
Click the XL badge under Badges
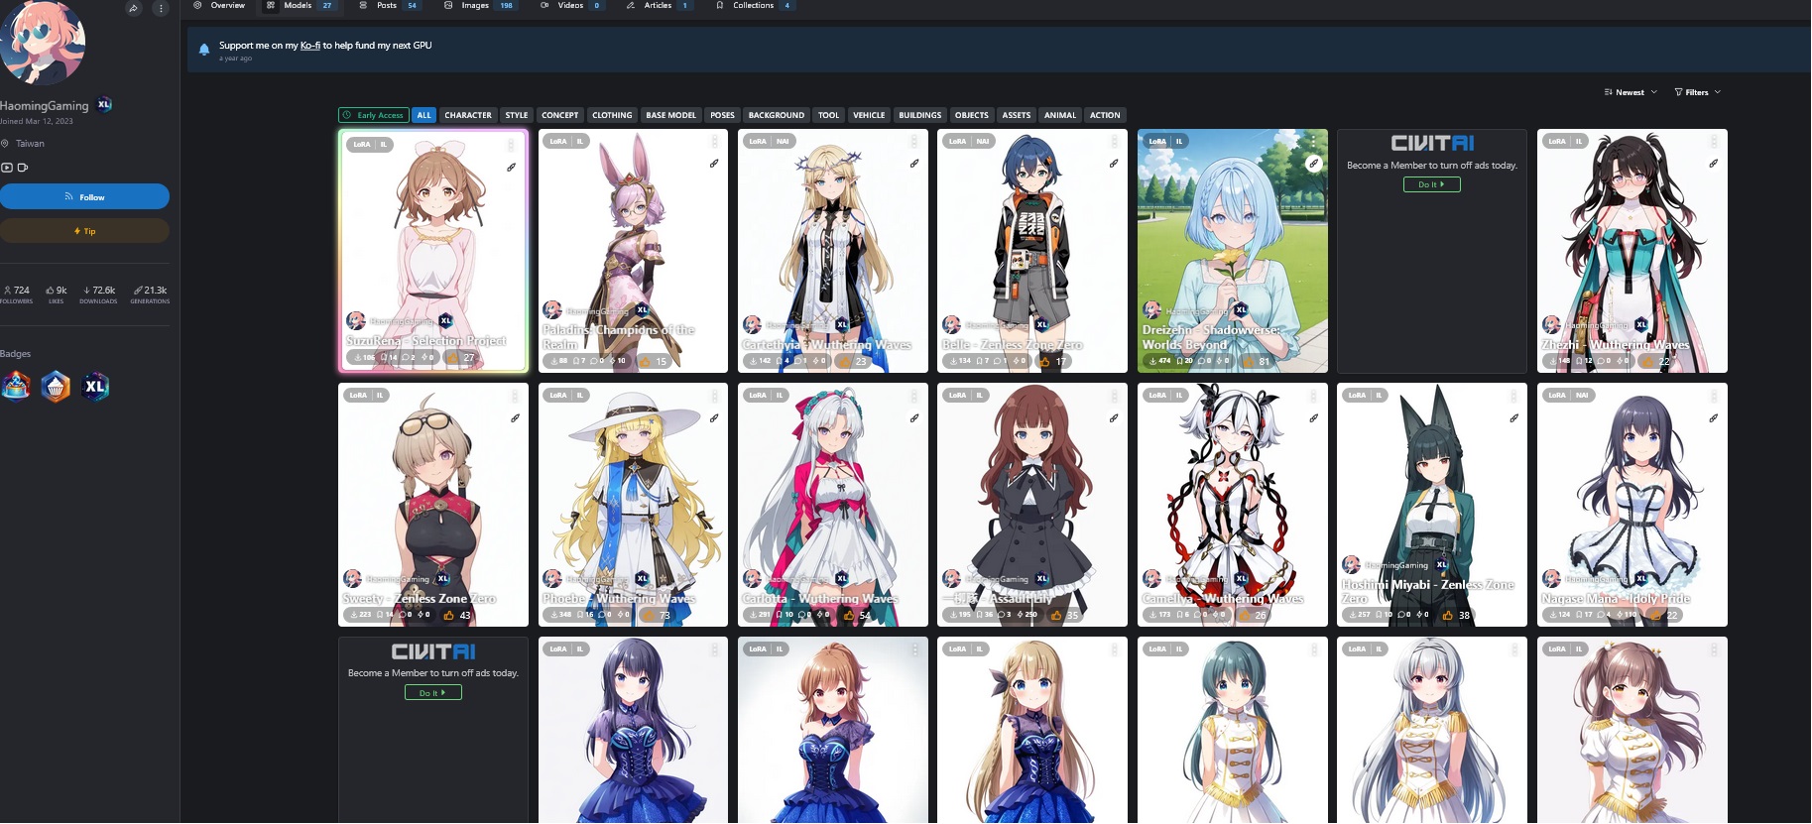click(x=95, y=386)
